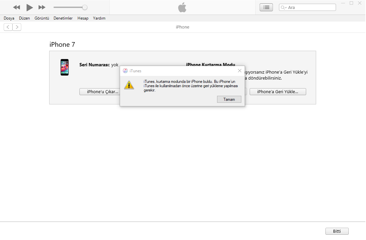This screenshot has width=366, height=240.
Task: Adjust the volume slider knob
Action: (85, 7)
